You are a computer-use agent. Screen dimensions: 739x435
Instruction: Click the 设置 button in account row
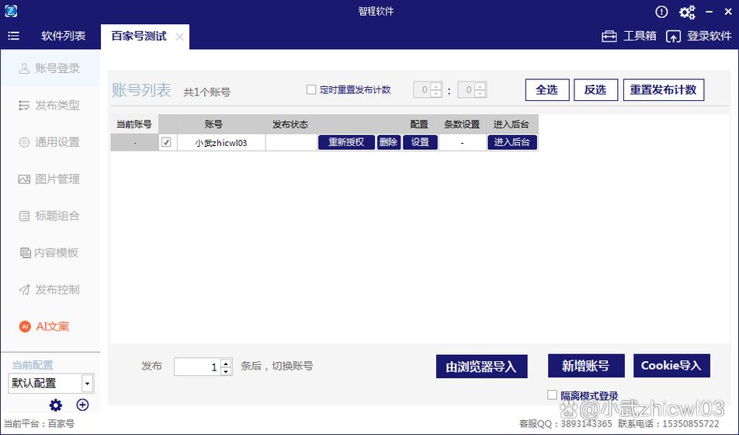click(x=421, y=142)
